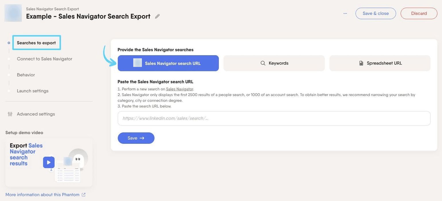
Task: Click the Setup demo video heading
Action: (24, 133)
